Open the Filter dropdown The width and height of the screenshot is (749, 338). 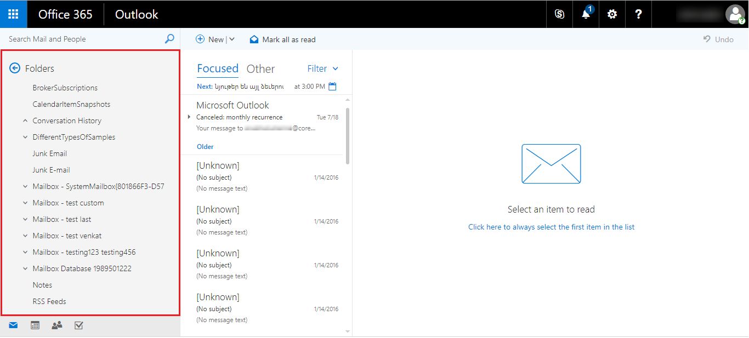tap(323, 68)
